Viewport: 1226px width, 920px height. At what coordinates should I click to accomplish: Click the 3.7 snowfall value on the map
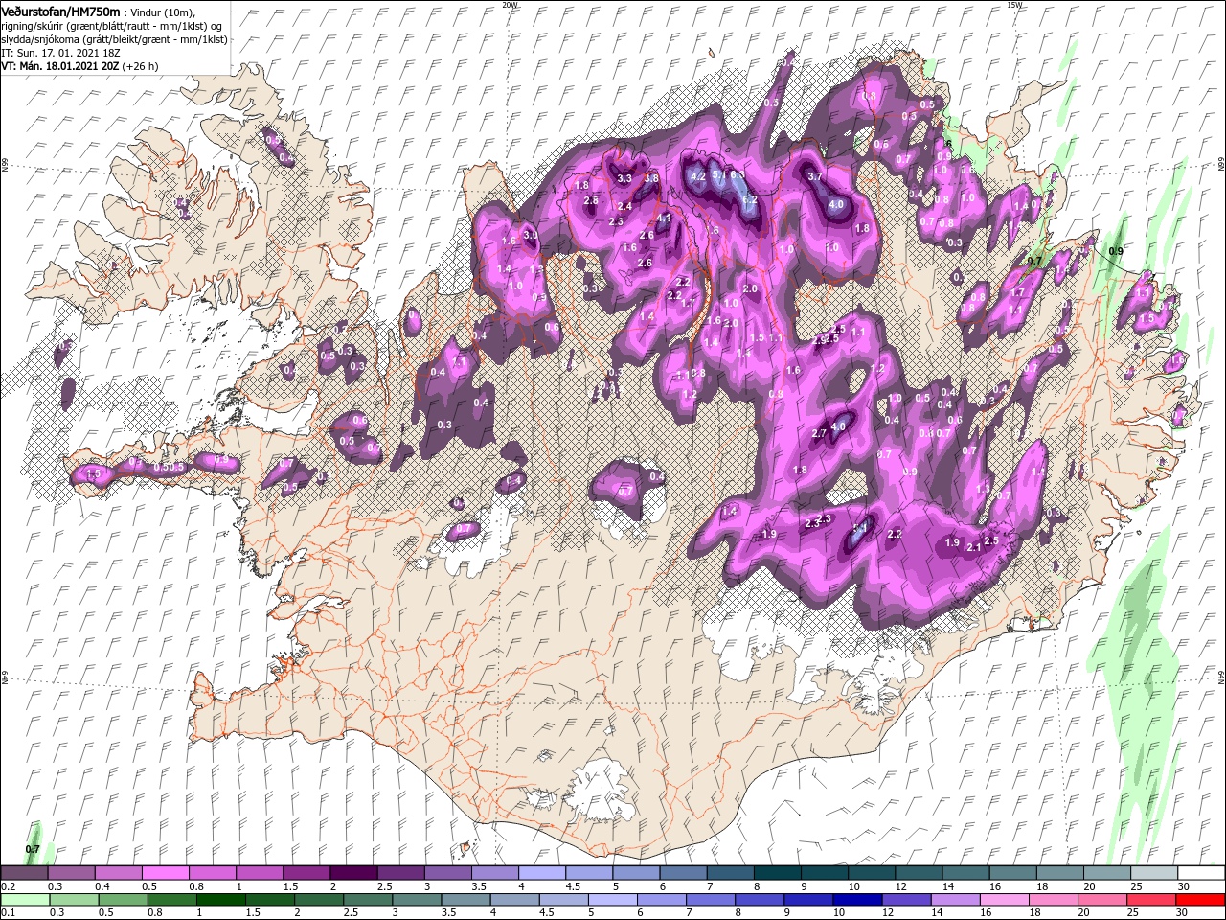coord(815,176)
